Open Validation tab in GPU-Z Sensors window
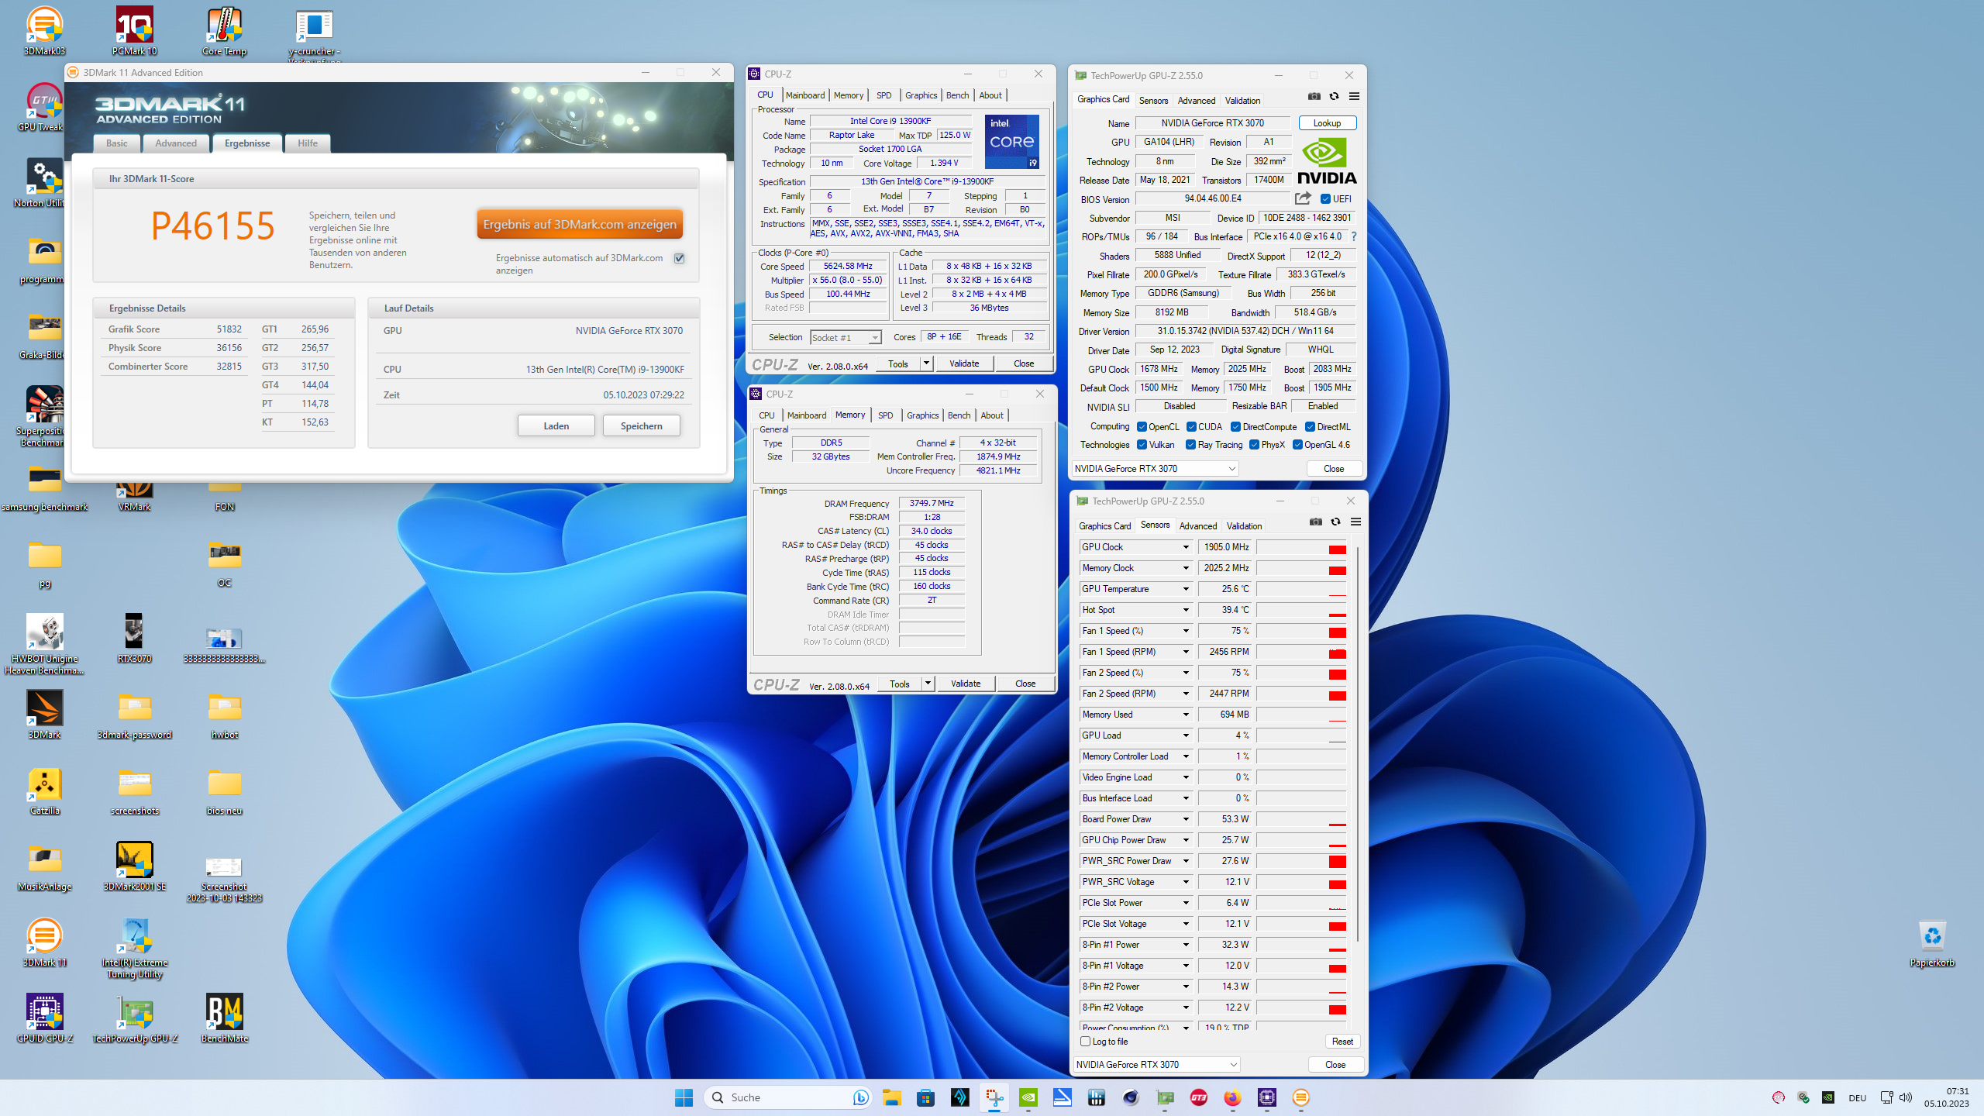This screenshot has width=1984, height=1116. pos(1244,526)
